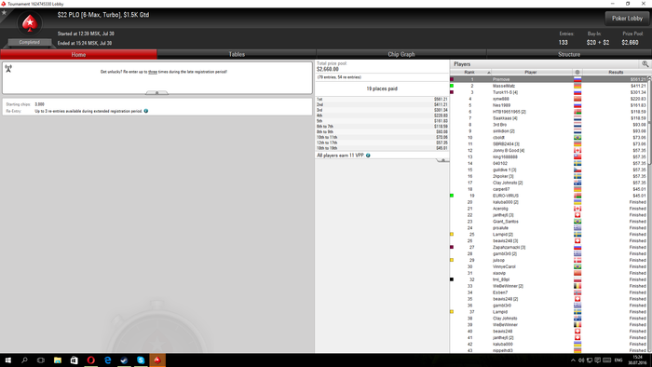Select player row EURO-VIRUS
This screenshot has width=652, height=367.
click(x=549, y=196)
